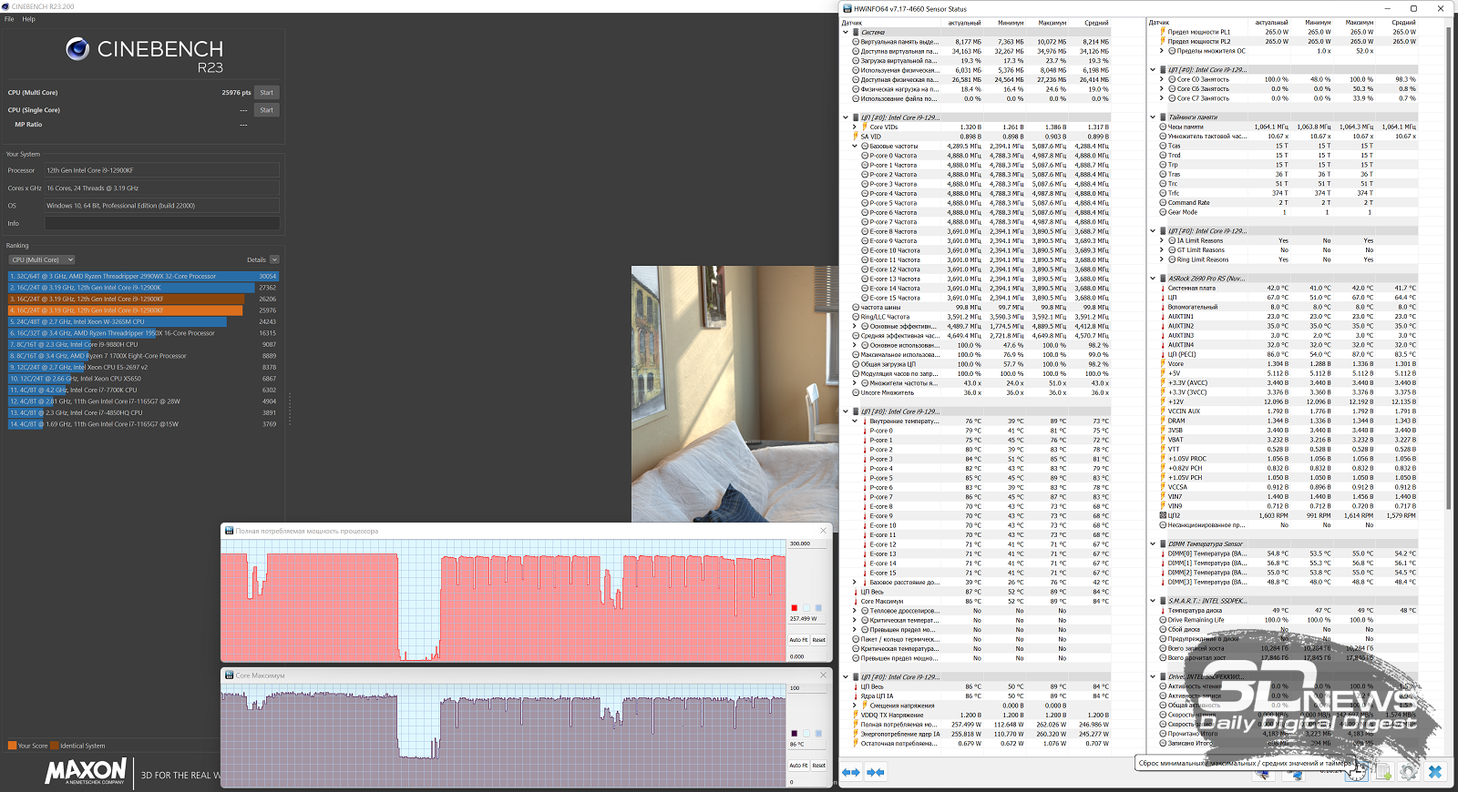This screenshot has height=792, width=1458.
Task: Pick the dark purple swatch in Core Максимум graph
Action: [x=794, y=734]
